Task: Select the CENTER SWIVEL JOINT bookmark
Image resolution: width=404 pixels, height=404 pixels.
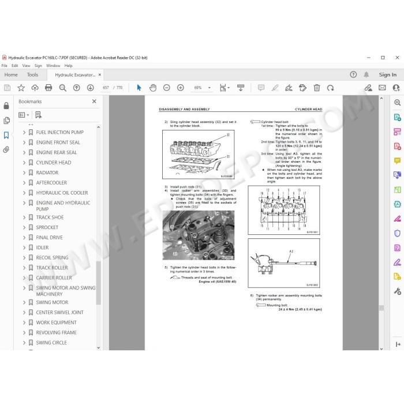Action: click(x=59, y=313)
